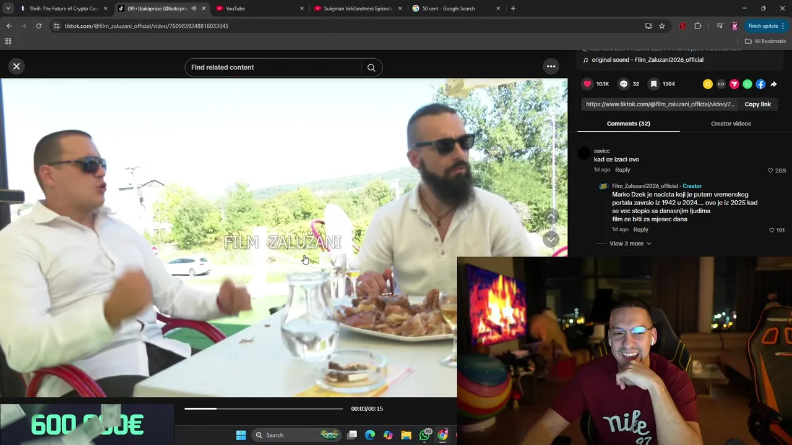792x445 pixels.
Task: Open the Extensions puzzle-piece menu
Action: click(698, 26)
